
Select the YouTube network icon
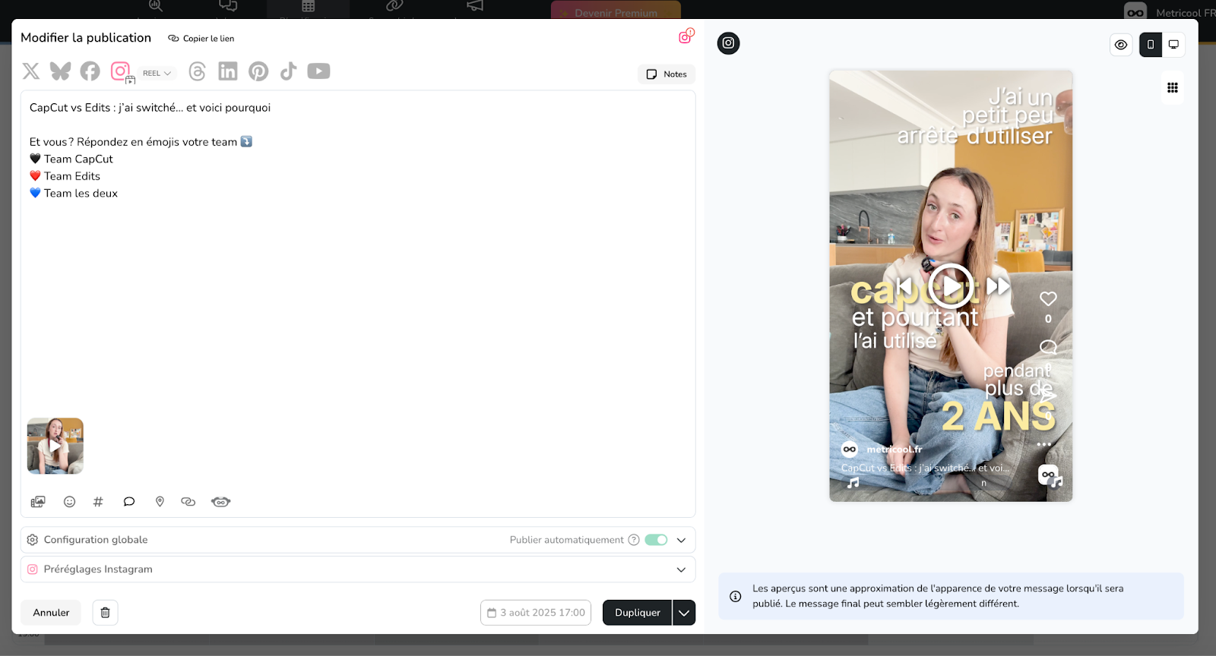tap(318, 71)
